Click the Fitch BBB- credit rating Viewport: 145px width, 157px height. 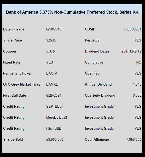pyautogui.click(x=54, y=128)
